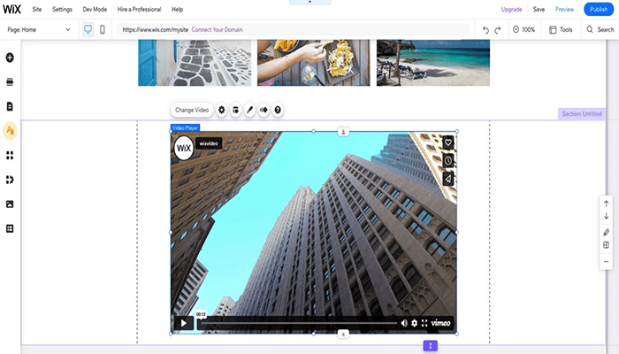Open design brush icon for video

pyautogui.click(x=249, y=110)
